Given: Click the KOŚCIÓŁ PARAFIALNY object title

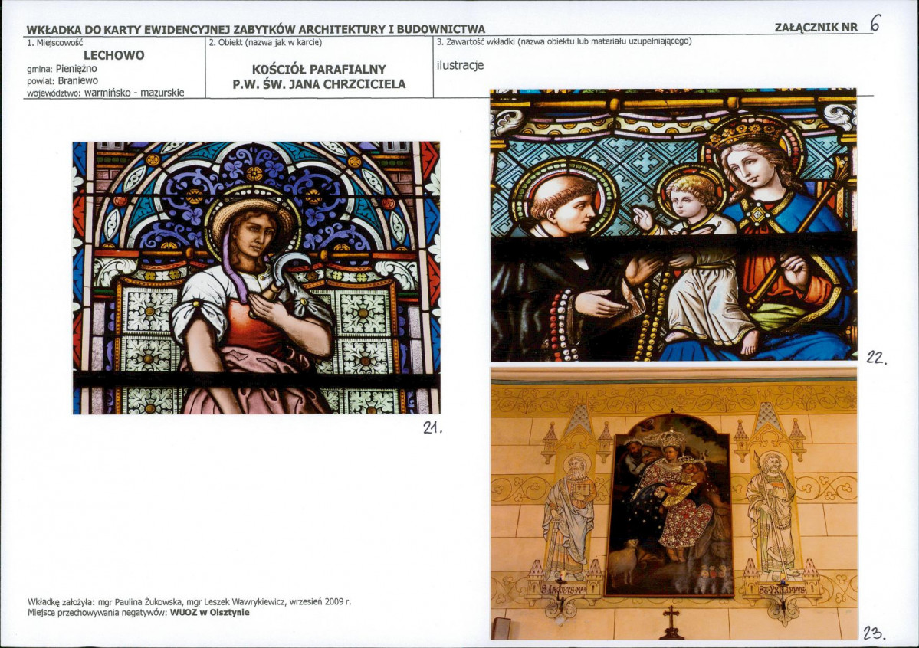Looking at the screenshot, I should pos(319,69).
